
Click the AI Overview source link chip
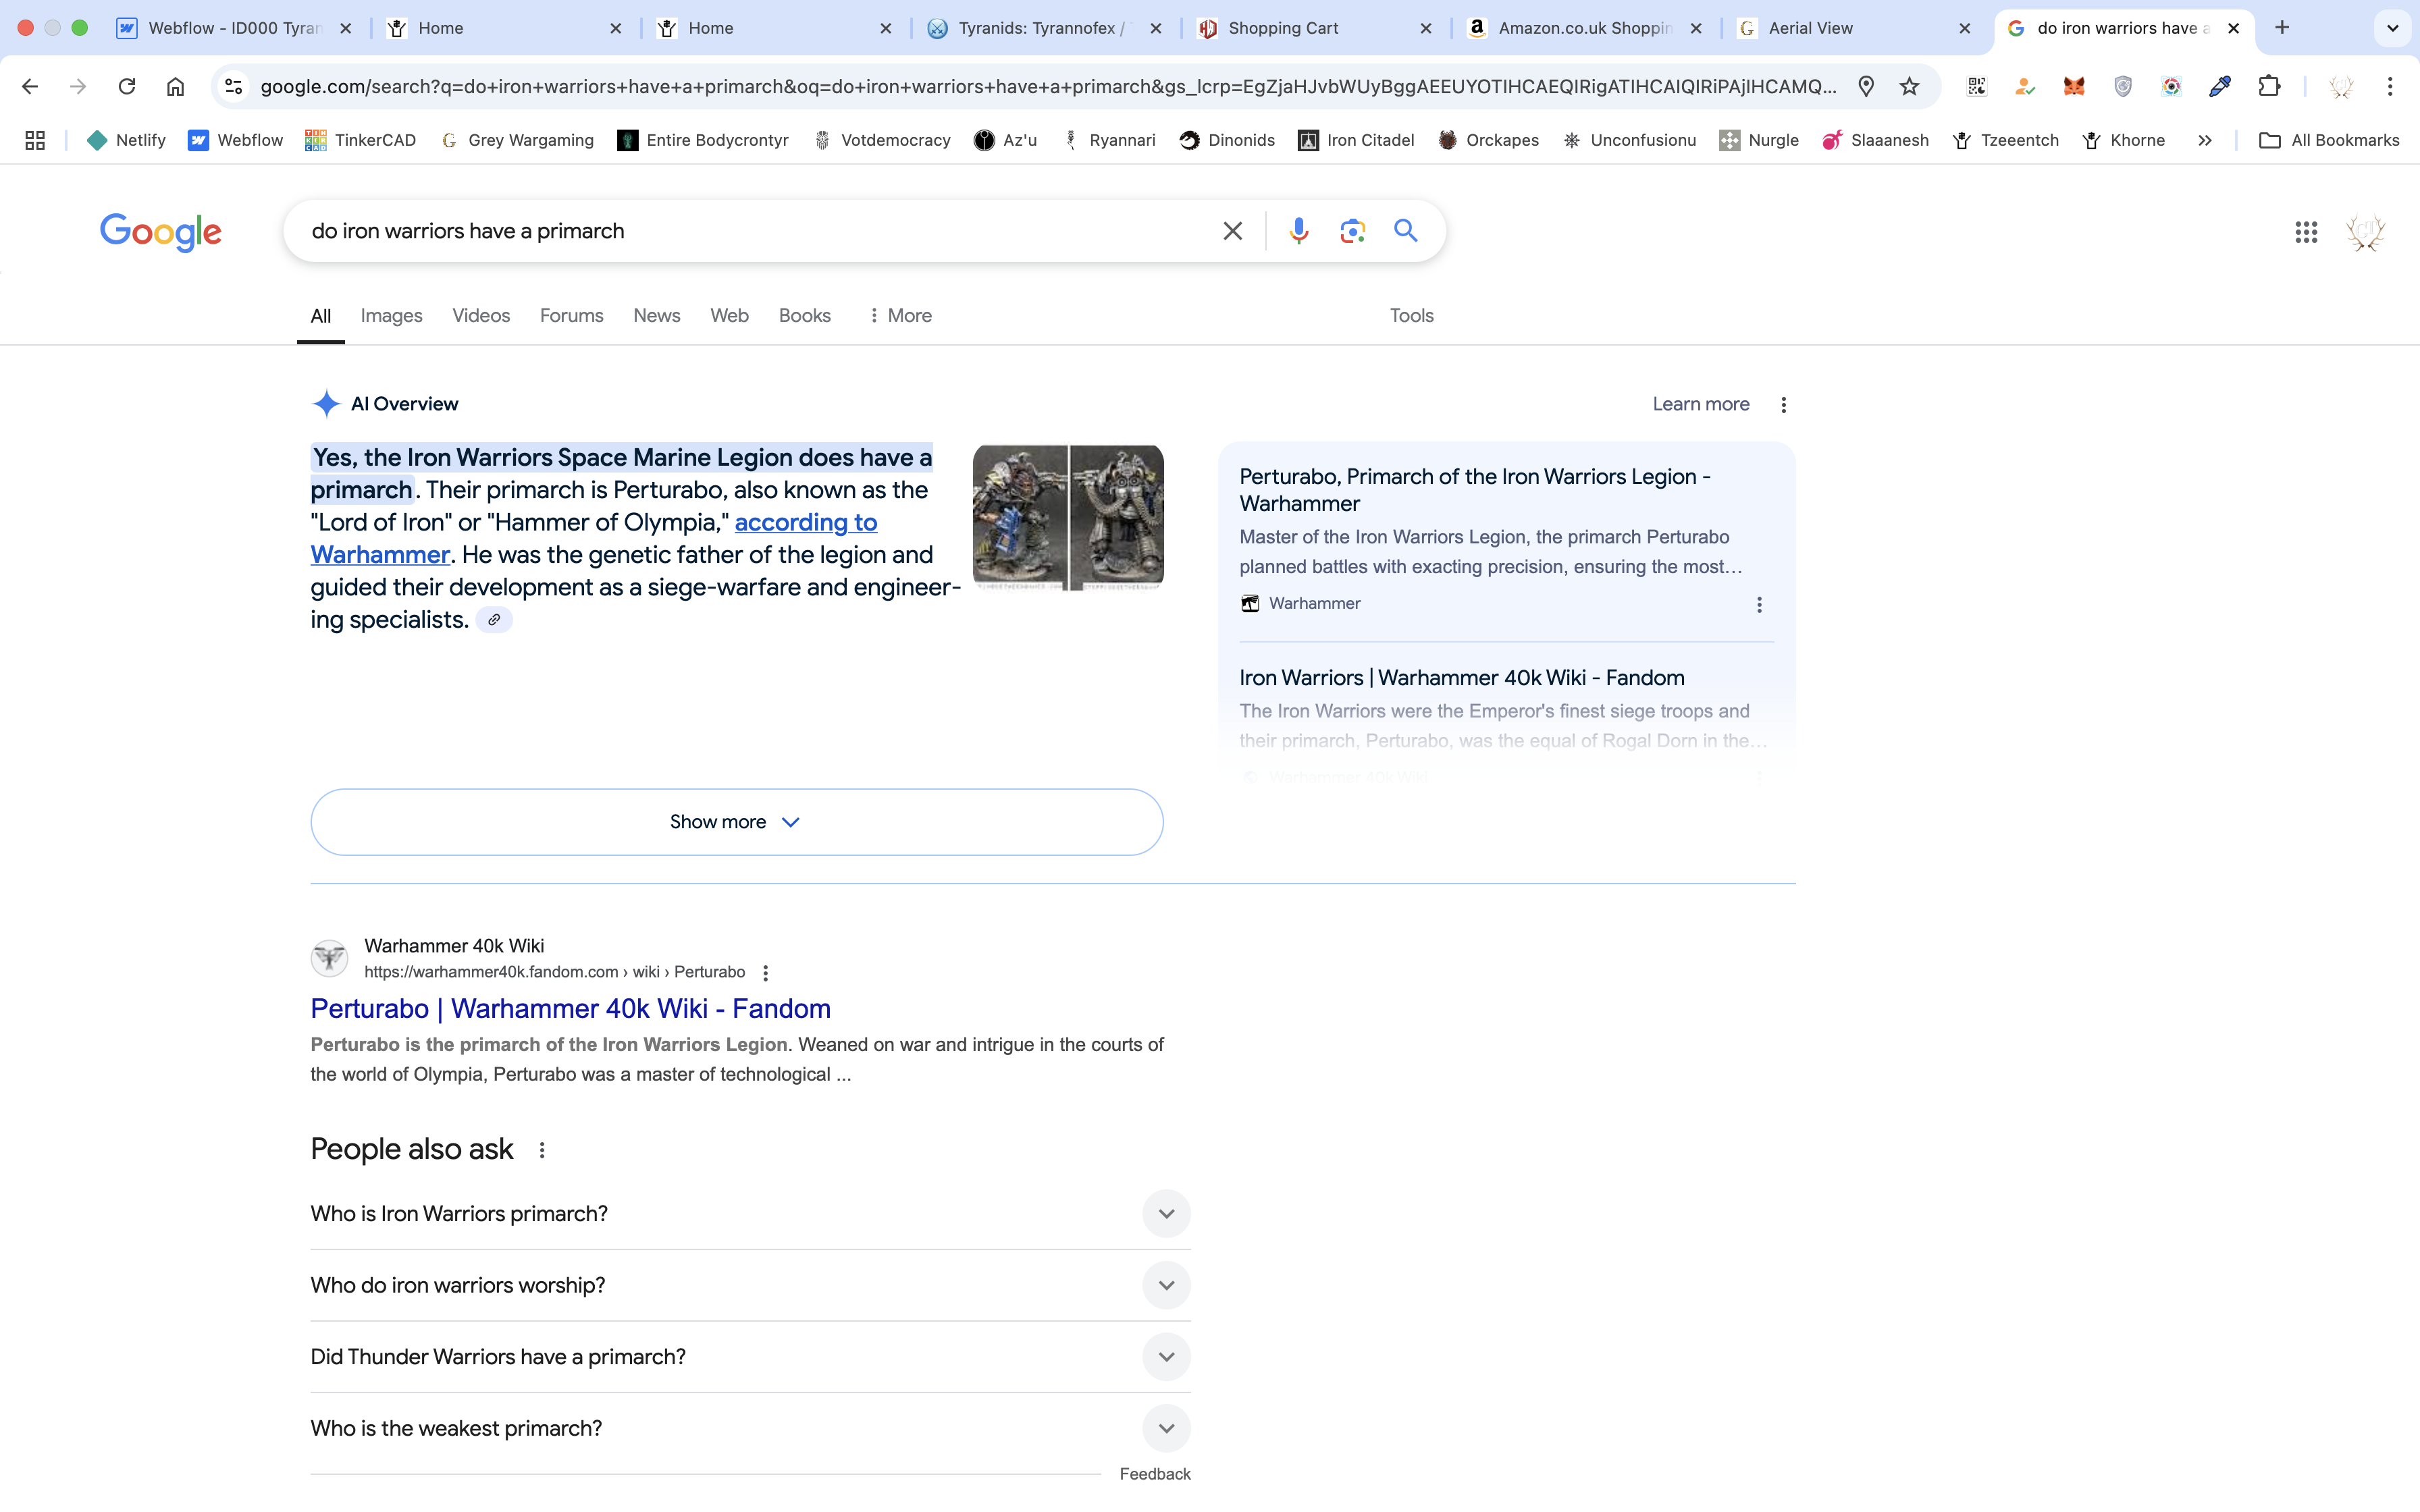[494, 620]
